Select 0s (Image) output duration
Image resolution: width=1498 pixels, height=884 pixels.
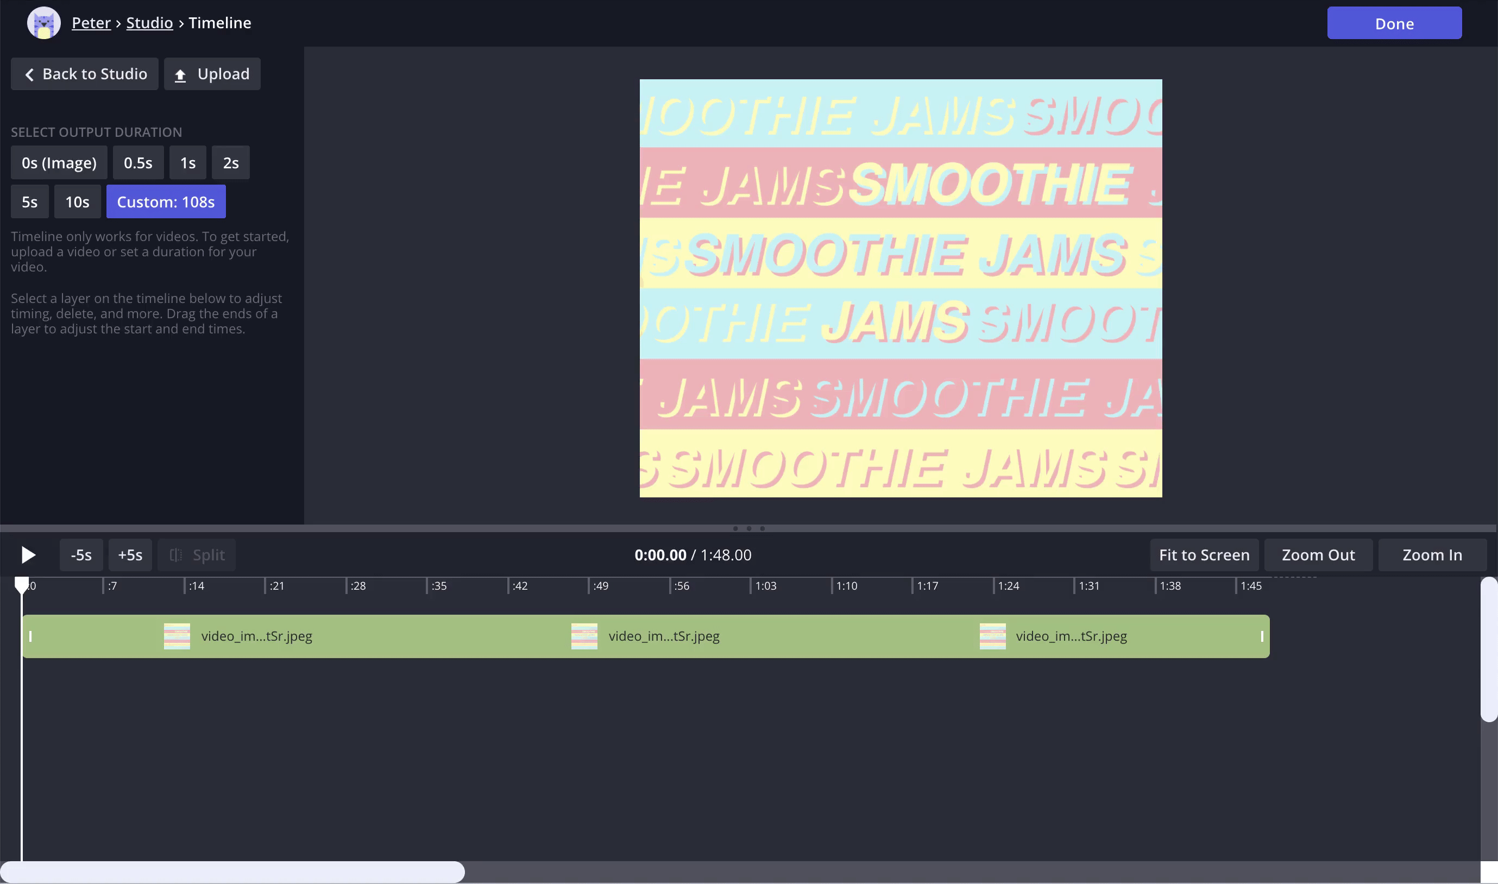coord(59,162)
